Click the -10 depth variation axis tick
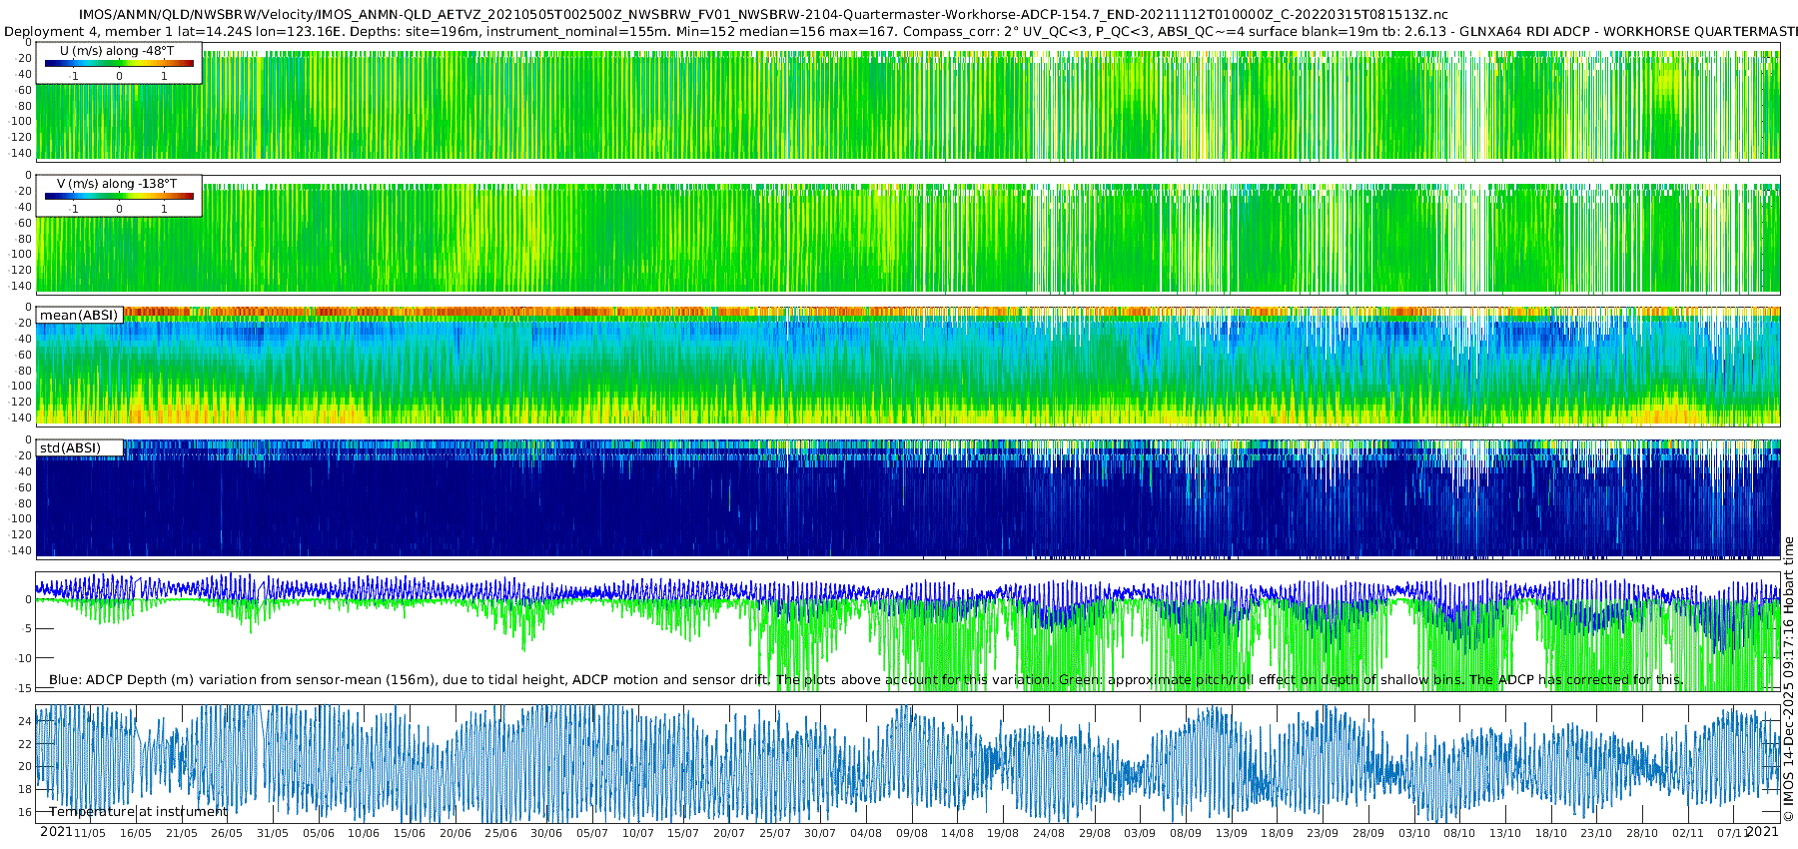 [24, 658]
